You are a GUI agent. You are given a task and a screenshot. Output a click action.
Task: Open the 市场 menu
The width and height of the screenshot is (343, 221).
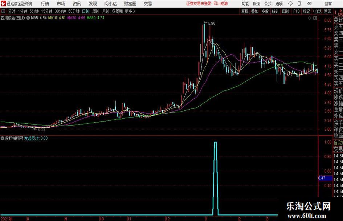tap(61, 4)
